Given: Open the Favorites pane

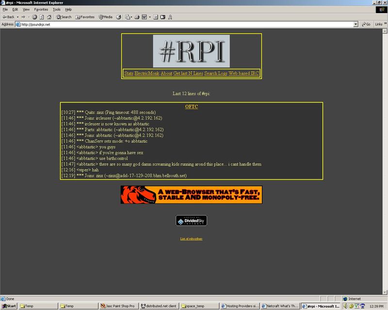Looking at the screenshot, I should pyautogui.click(x=85, y=17).
